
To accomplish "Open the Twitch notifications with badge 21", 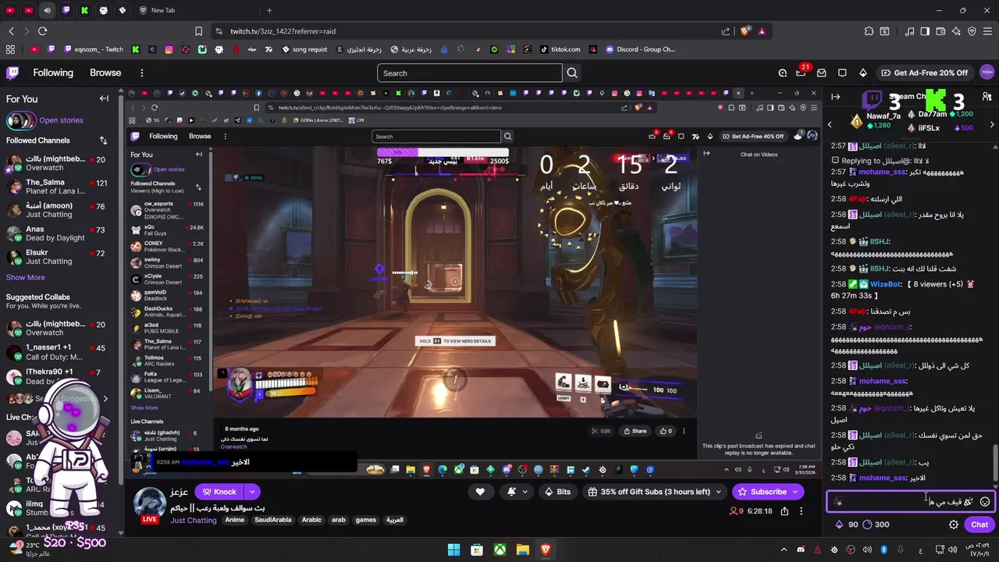I will coord(802,73).
